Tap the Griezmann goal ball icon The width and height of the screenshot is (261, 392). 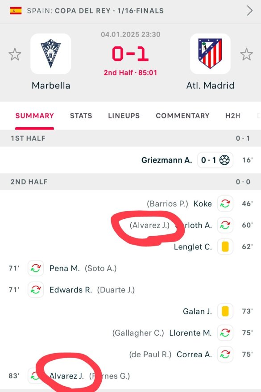click(x=224, y=160)
